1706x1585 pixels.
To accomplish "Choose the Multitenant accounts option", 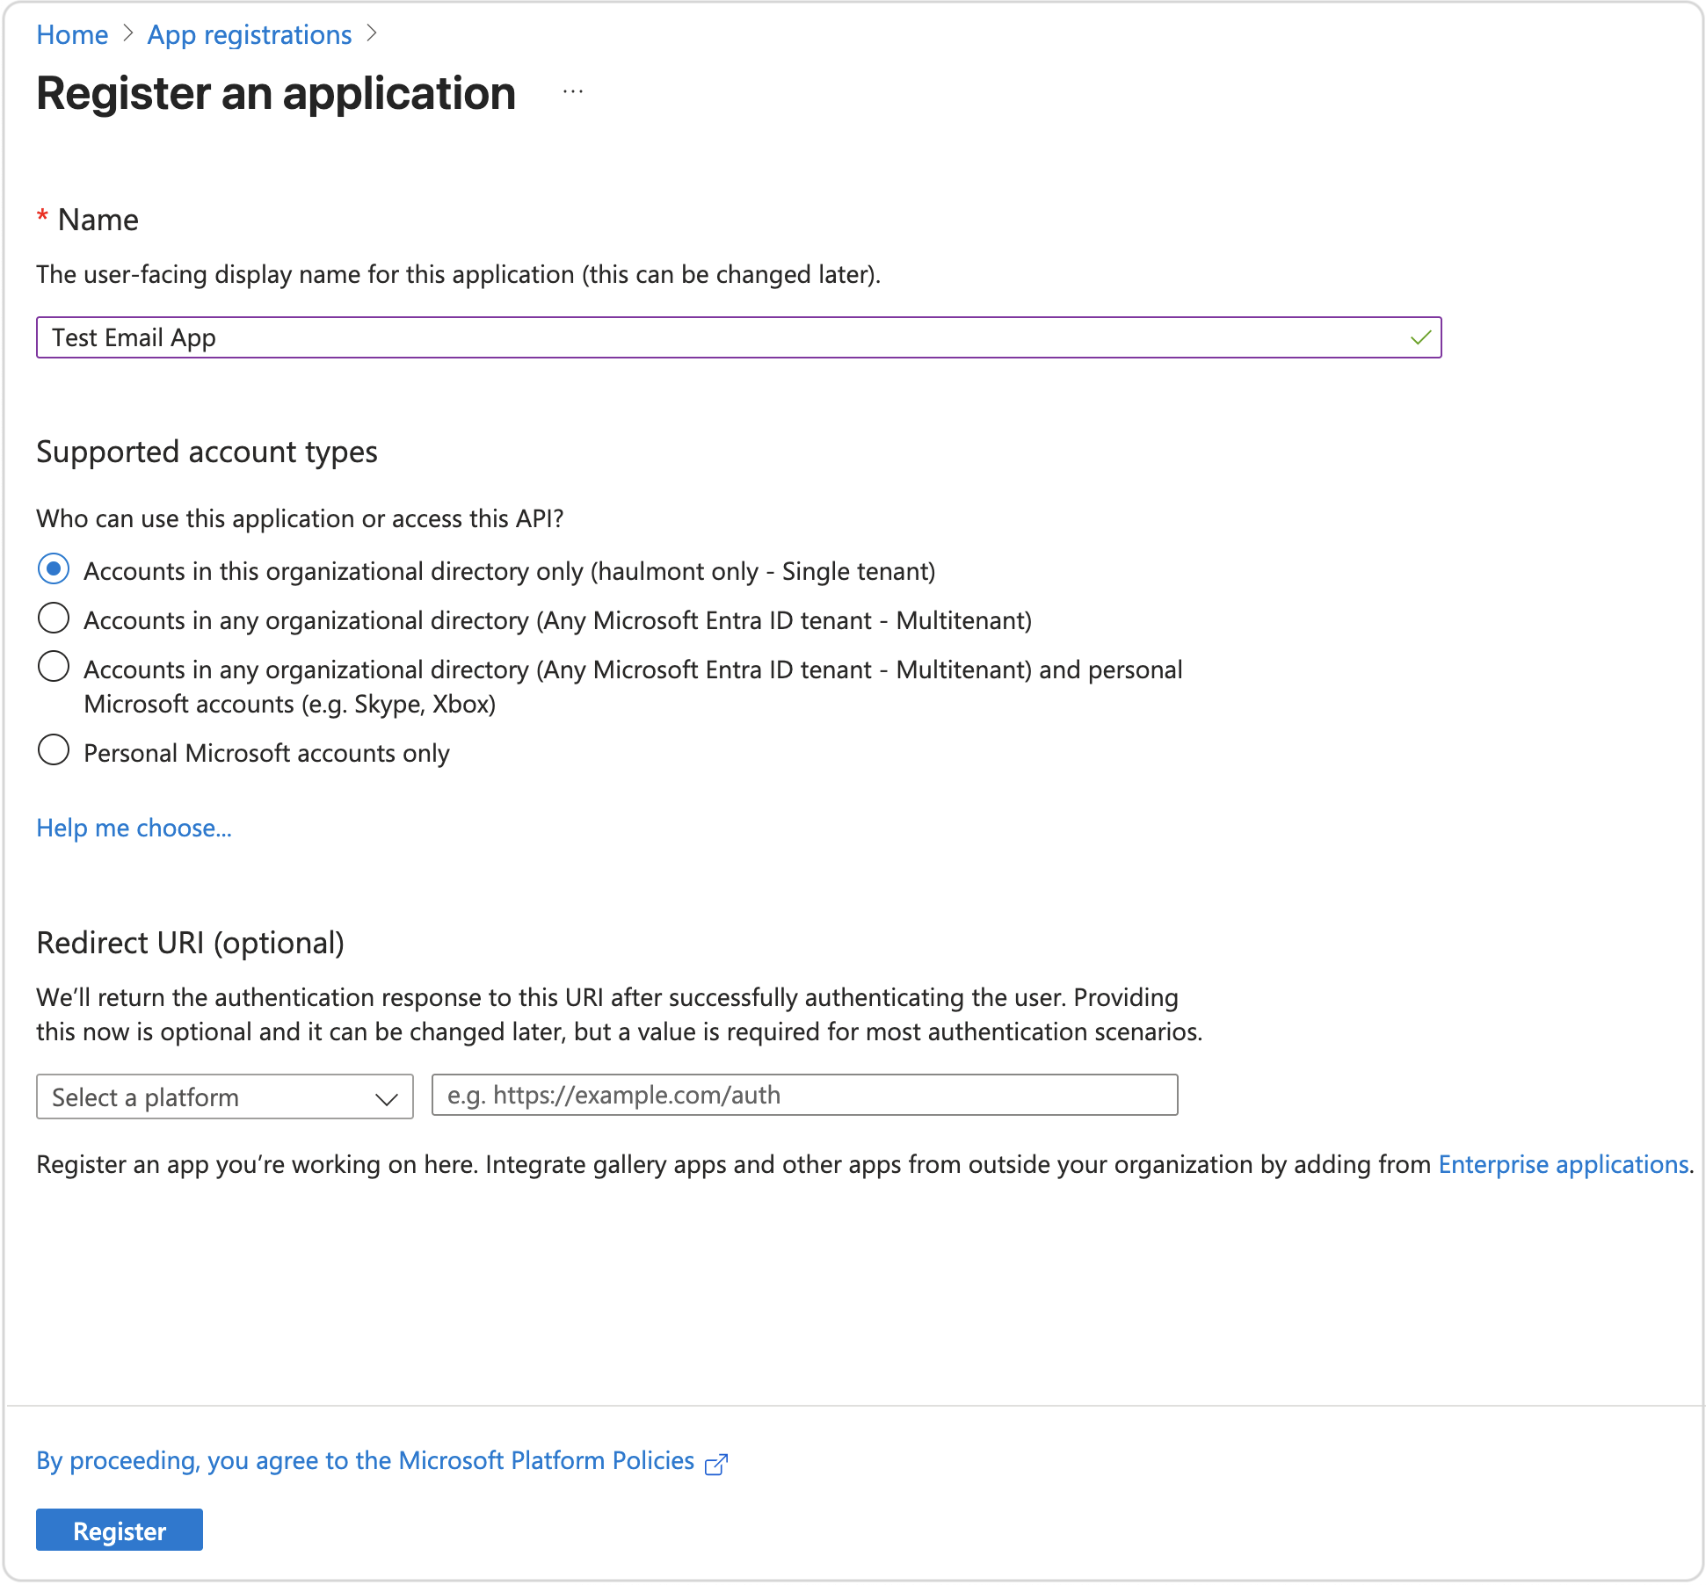I will (54, 619).
